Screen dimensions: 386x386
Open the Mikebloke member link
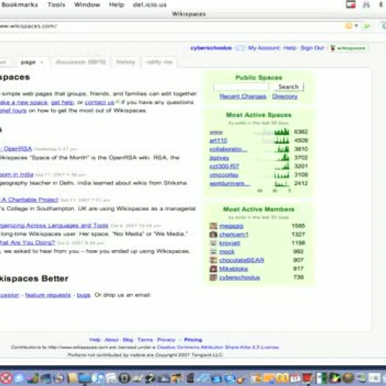click(x=233, y=269)
